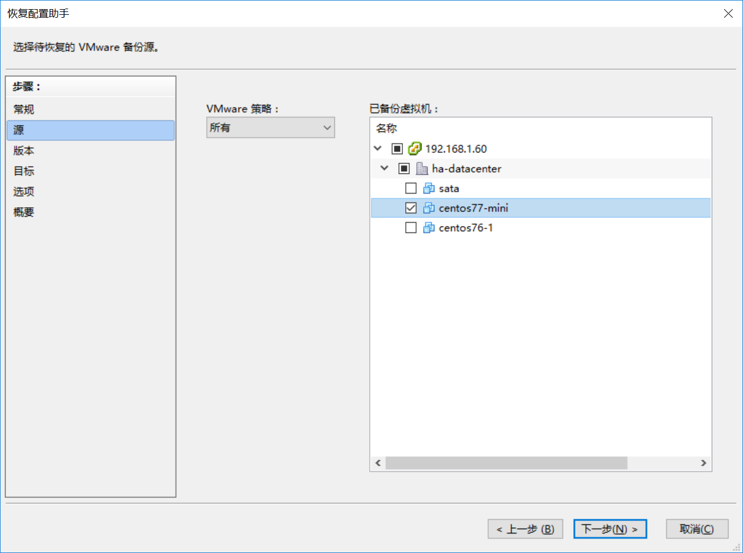The width and height of the screenshot is (743, 553).
Task: Select the 版本 step in sidebar
Action: click(x=24, y=151)
